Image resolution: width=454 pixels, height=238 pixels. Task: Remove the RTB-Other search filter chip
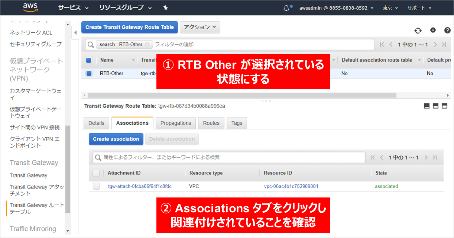point(147,45)
